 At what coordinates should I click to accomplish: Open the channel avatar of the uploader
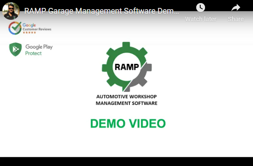click(11, 11)
